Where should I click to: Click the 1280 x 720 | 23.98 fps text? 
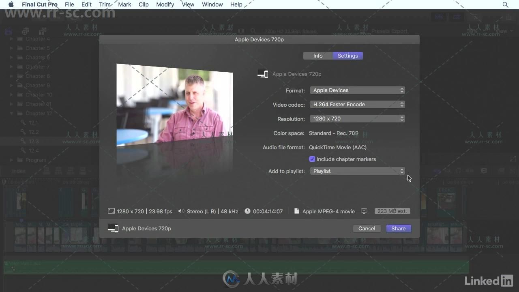point(144,211)
